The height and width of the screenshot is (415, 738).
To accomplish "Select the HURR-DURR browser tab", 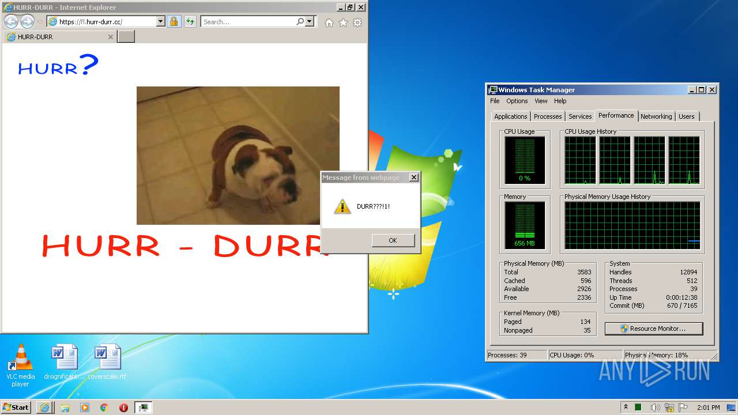I will tap(59, 37).
